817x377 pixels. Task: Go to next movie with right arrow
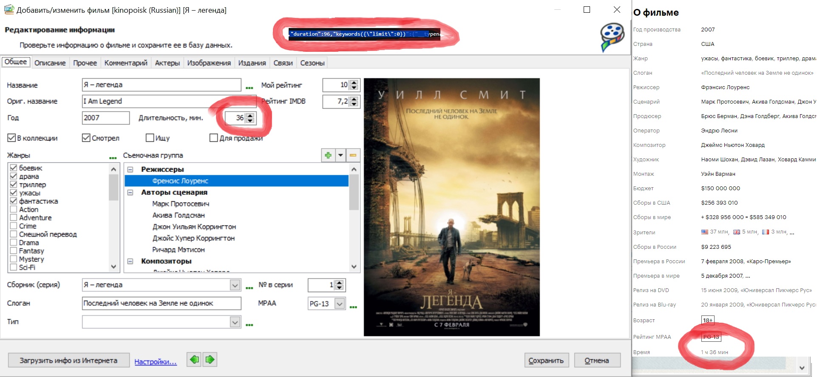(x=210, y=360)
